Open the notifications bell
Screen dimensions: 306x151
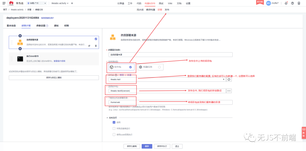[x=286, y=3]
